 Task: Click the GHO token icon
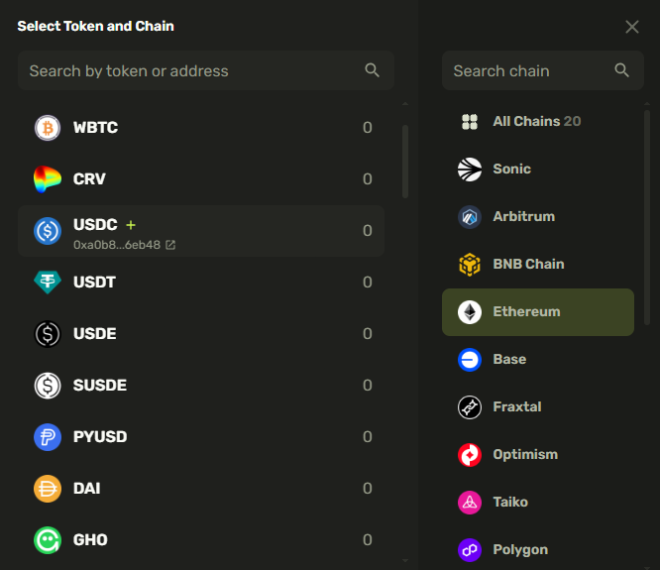click(x=48, y=540)
